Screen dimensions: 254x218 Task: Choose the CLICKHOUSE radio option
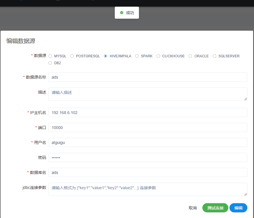158,56
